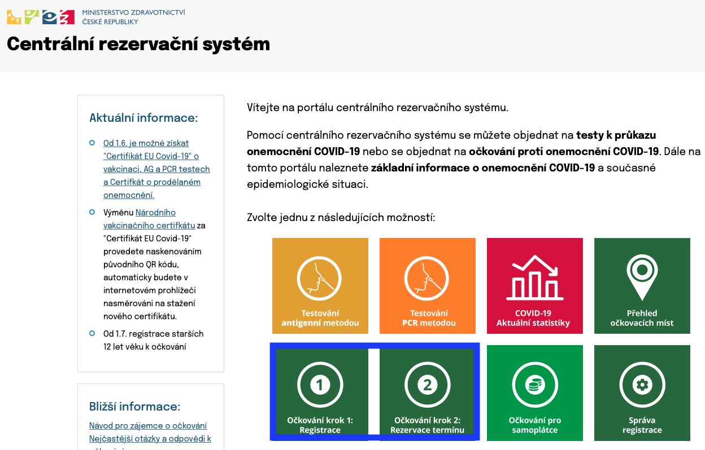Click 'Zvolte jednu z následujících možností' text
Screen dimensions: 705x450
[341, 218]
